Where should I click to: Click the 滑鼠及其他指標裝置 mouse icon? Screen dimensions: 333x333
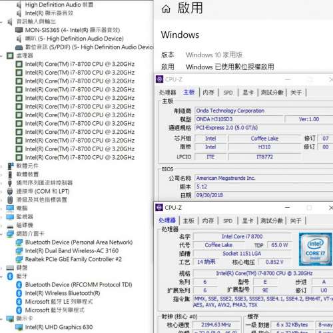click(10, 200)
